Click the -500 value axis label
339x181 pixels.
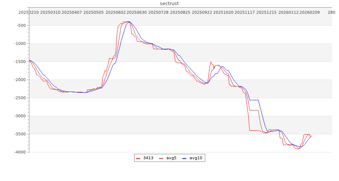click(x=20, y=26)
